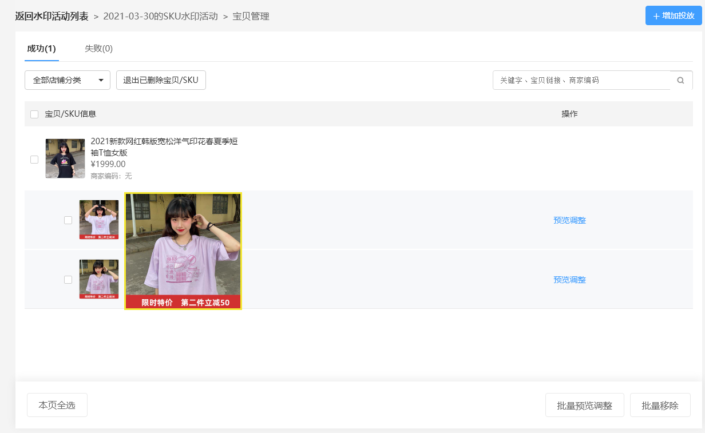Open second row's 预览调整 link

click(x=569, y=280)
